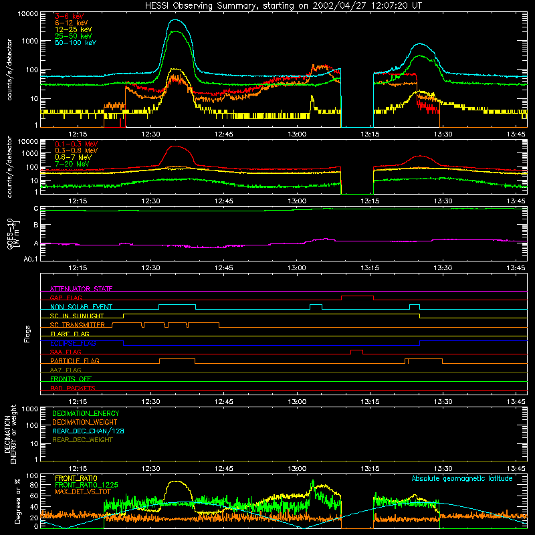The height and width of the screenshot is (535, 535).
Task: Click counts/s/detector axis title of MeV plot
Action: click(9, 167)
